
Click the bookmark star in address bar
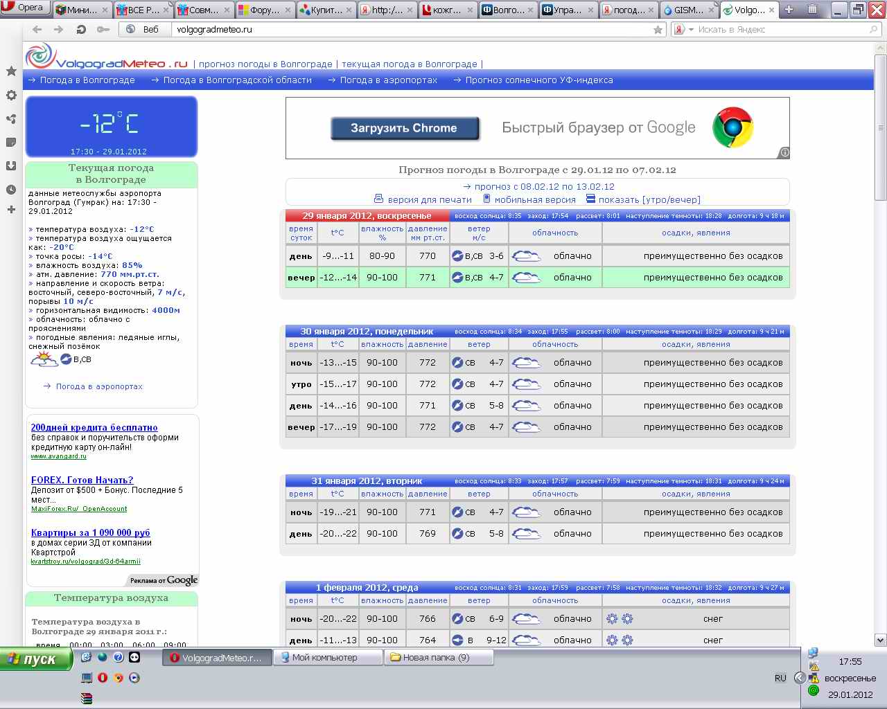point(658,30)
